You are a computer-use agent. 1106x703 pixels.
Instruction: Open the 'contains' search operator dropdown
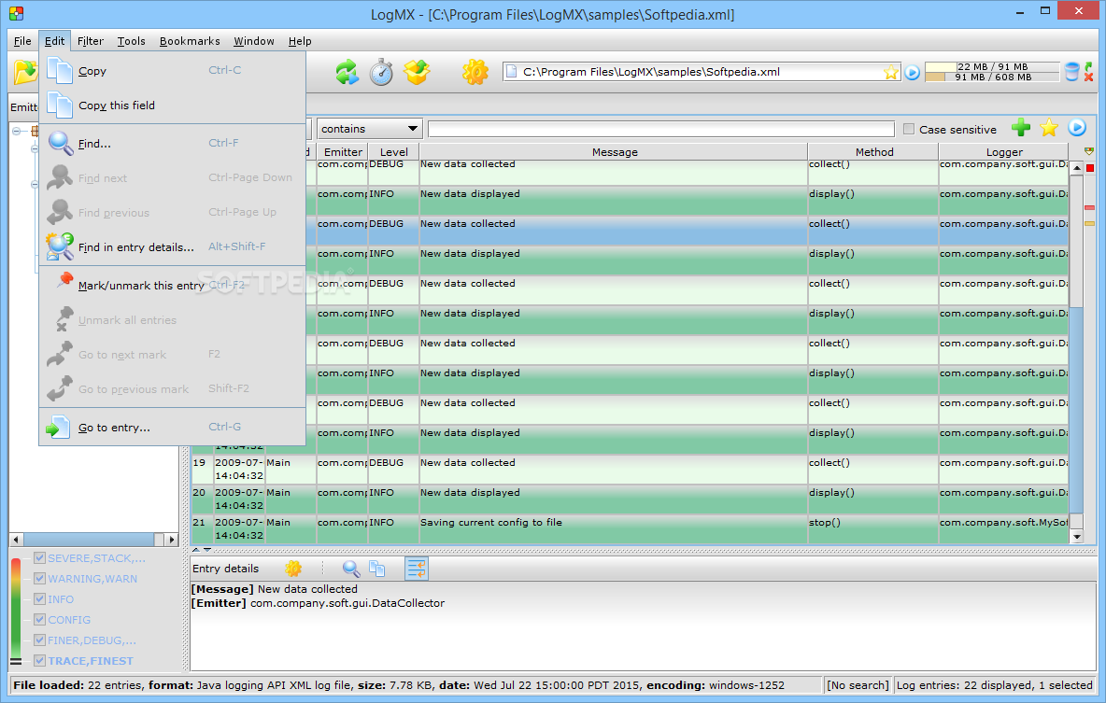pos(370,128)
